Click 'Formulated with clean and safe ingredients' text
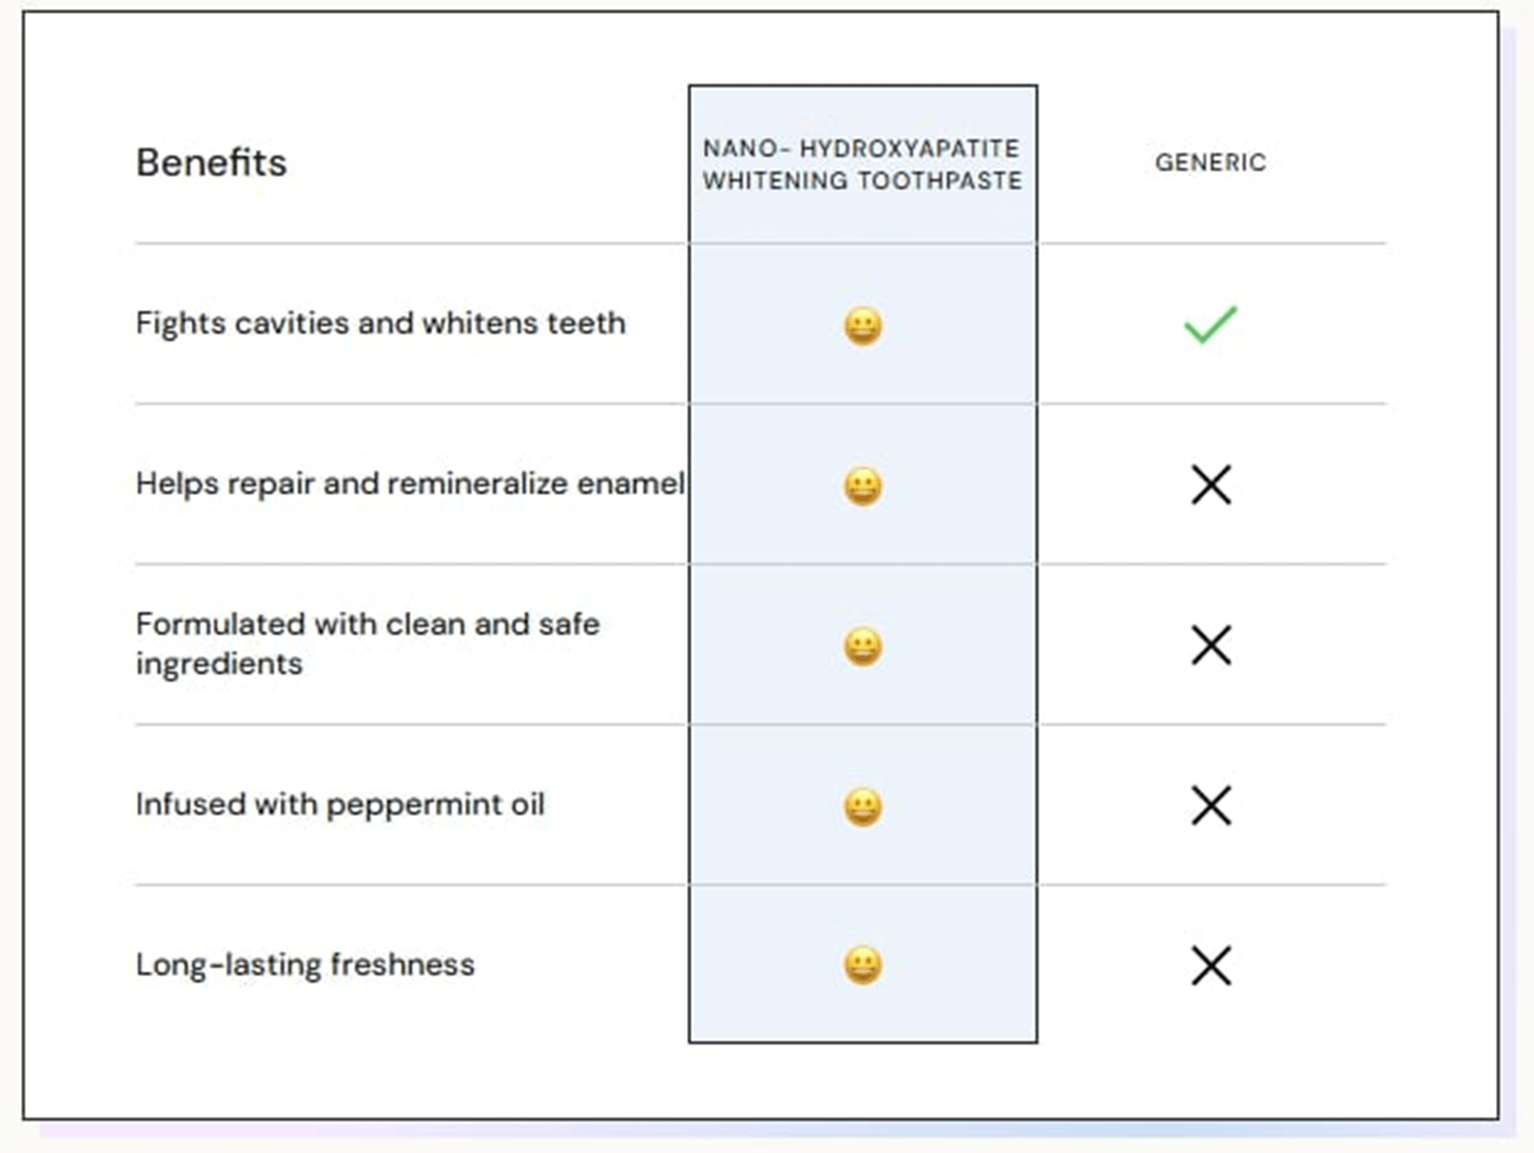The width and height of the screenshot is (1534, 1153). 367,644
